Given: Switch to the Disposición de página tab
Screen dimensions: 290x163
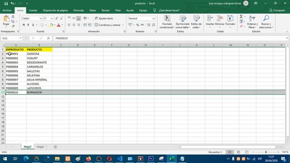Looking at the screenshot, I should 55,10.
